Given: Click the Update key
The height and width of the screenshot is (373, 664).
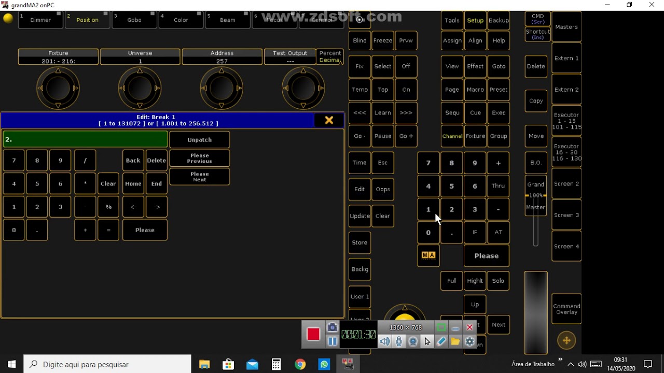Looking at the screenshot, I should (359, 216).
